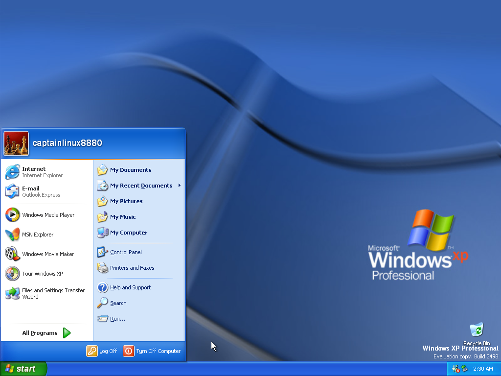This screenshot has width=501, height=376.
Task: Launch MSN Explorer
Action: click(x=38, y=235)
